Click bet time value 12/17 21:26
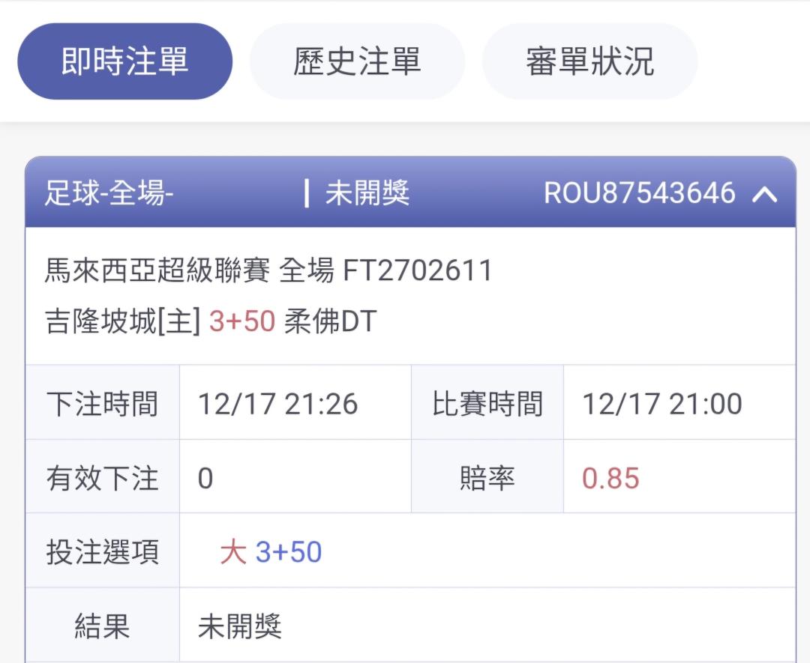This screenshot has height=663, width=810. pos(277,404)
